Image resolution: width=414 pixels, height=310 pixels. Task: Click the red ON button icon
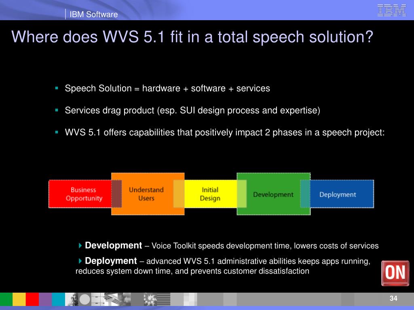(395, 273)
